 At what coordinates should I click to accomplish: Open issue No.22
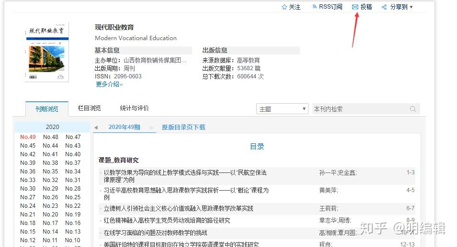(x=73, y=206)
